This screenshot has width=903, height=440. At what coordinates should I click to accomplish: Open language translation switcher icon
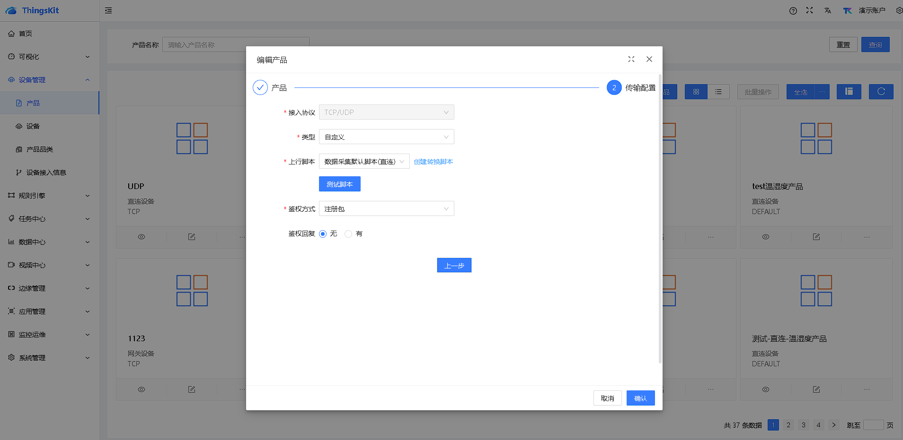pyautogui.click(x=827, y=10)
